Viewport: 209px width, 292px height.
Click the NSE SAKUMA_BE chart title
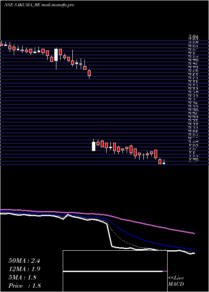(x=39, y=5)
